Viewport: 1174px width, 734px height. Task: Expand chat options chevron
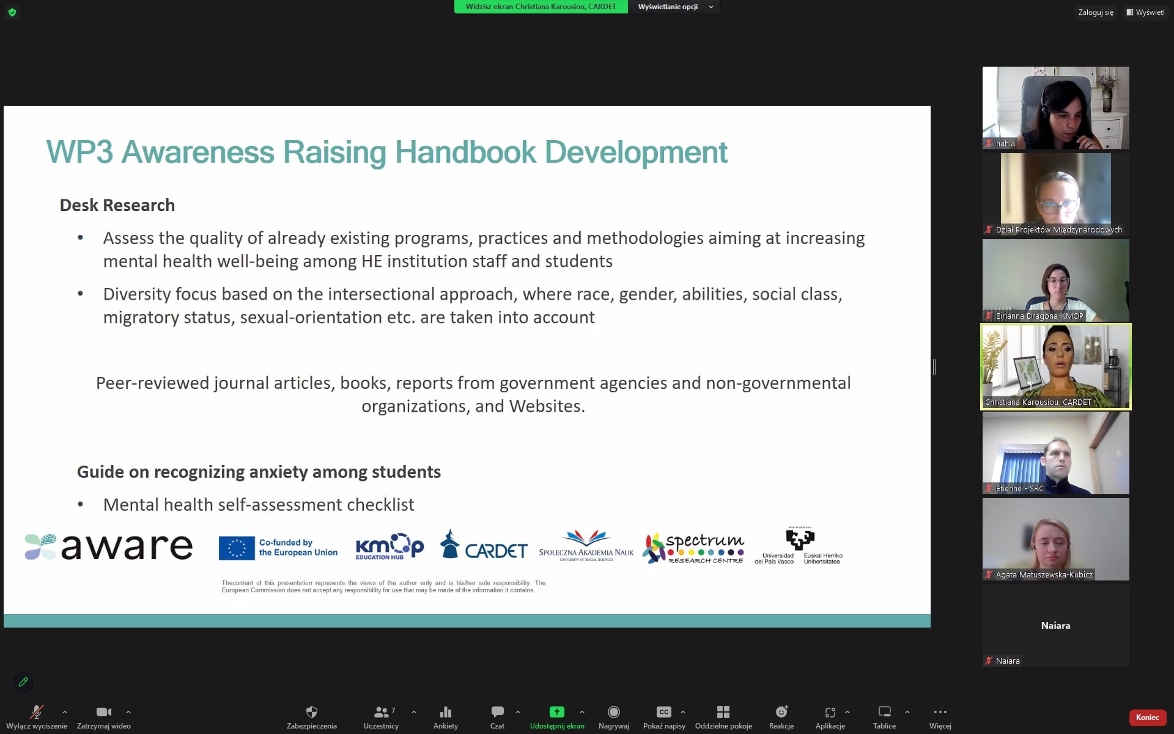[518, 712]
